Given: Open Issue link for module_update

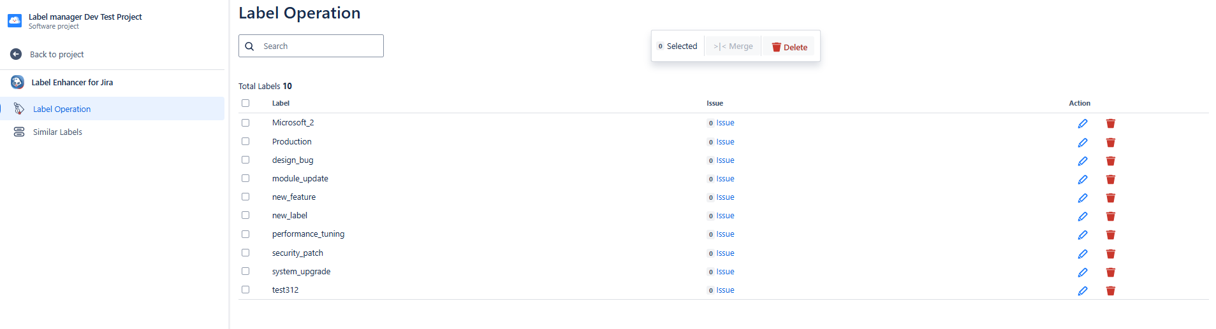Looking at the screenshot, I should coord(725,179).
